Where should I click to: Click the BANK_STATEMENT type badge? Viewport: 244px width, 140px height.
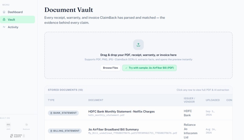(x=63, y=113)
